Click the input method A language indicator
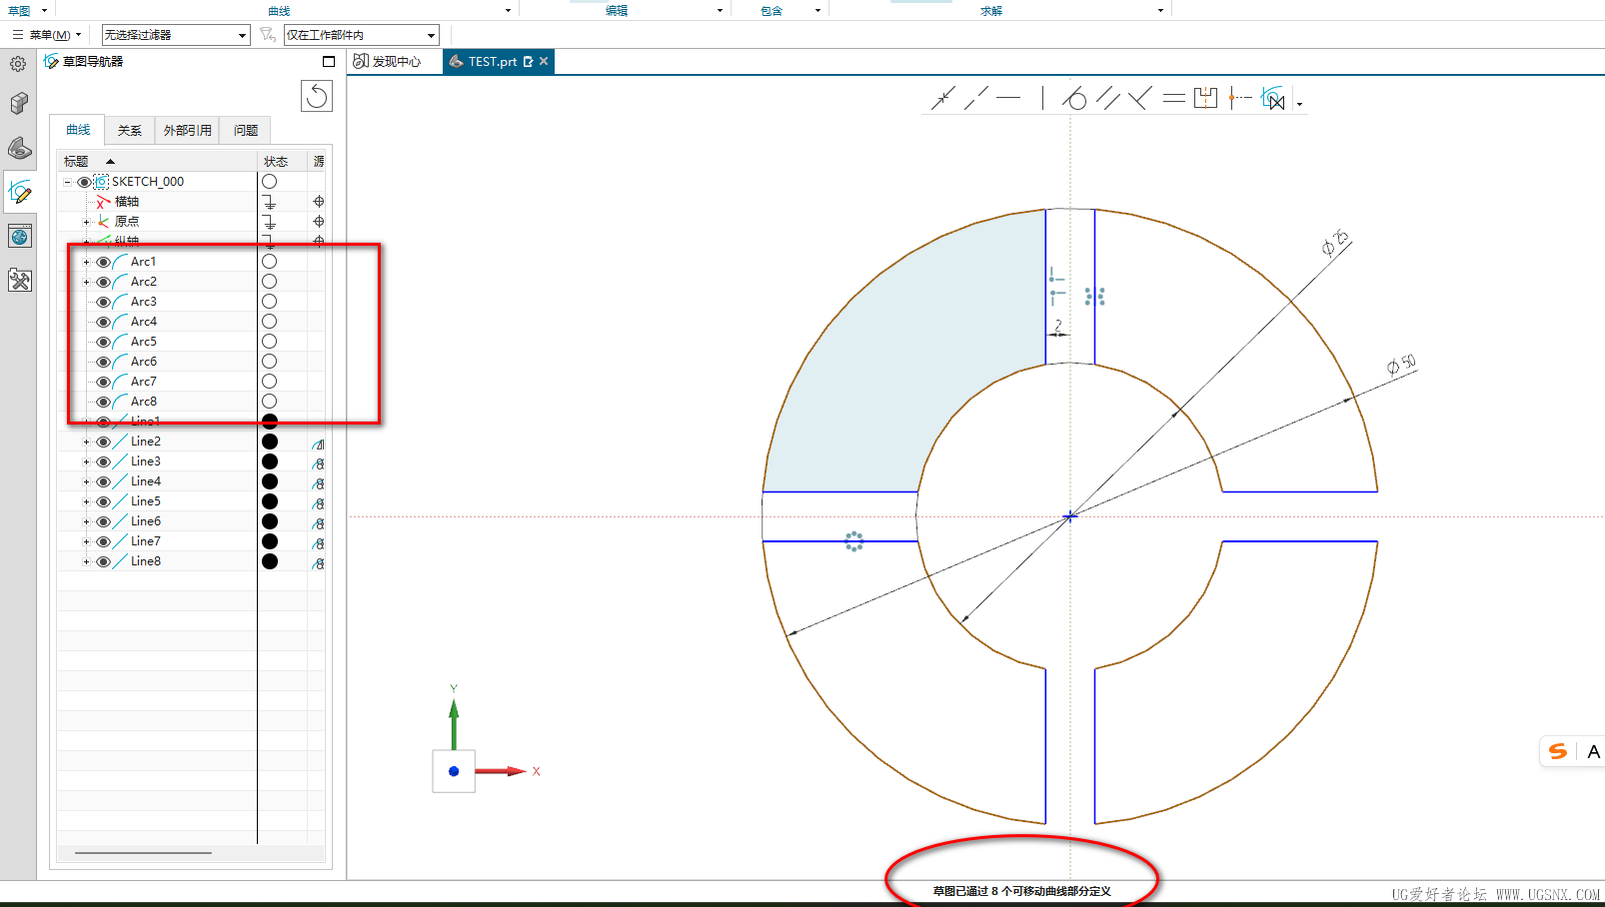1605x907 pixels. (1594, 751)
